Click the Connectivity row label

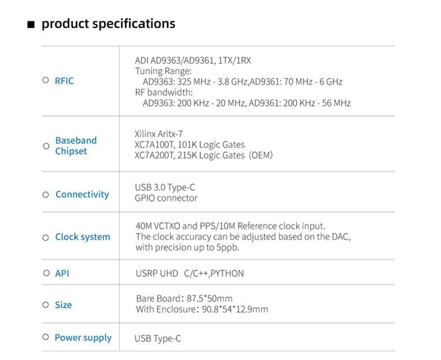[x=82, y=194]
